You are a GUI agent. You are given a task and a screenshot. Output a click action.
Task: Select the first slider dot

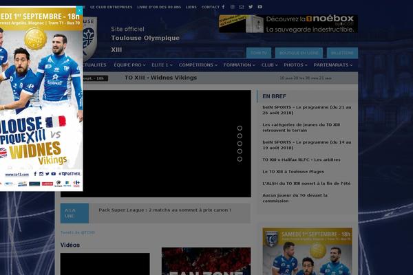(x=240, y=128)
